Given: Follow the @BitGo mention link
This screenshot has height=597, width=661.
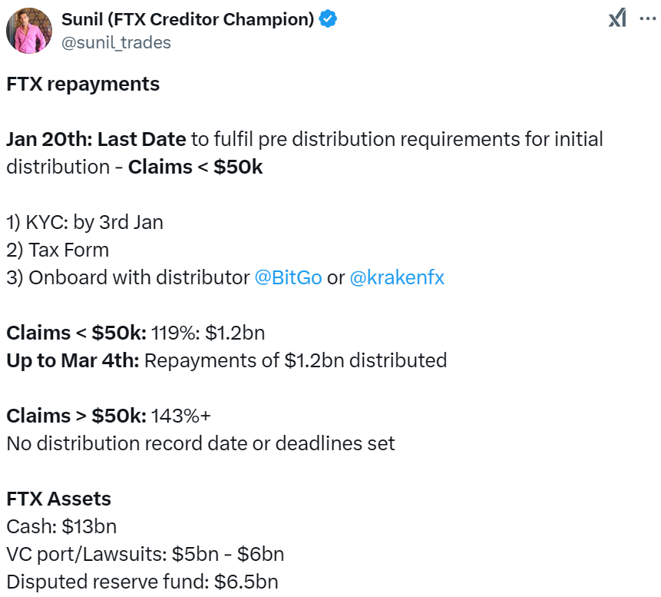Looking at the screenshot, I should click(x=288, y=277).
